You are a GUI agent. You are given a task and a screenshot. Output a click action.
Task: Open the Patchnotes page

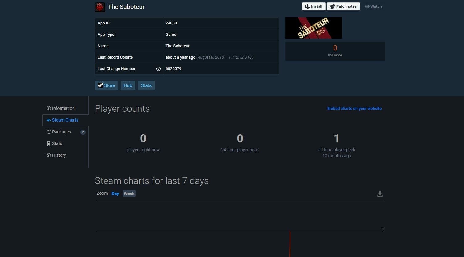pos(343,6)
